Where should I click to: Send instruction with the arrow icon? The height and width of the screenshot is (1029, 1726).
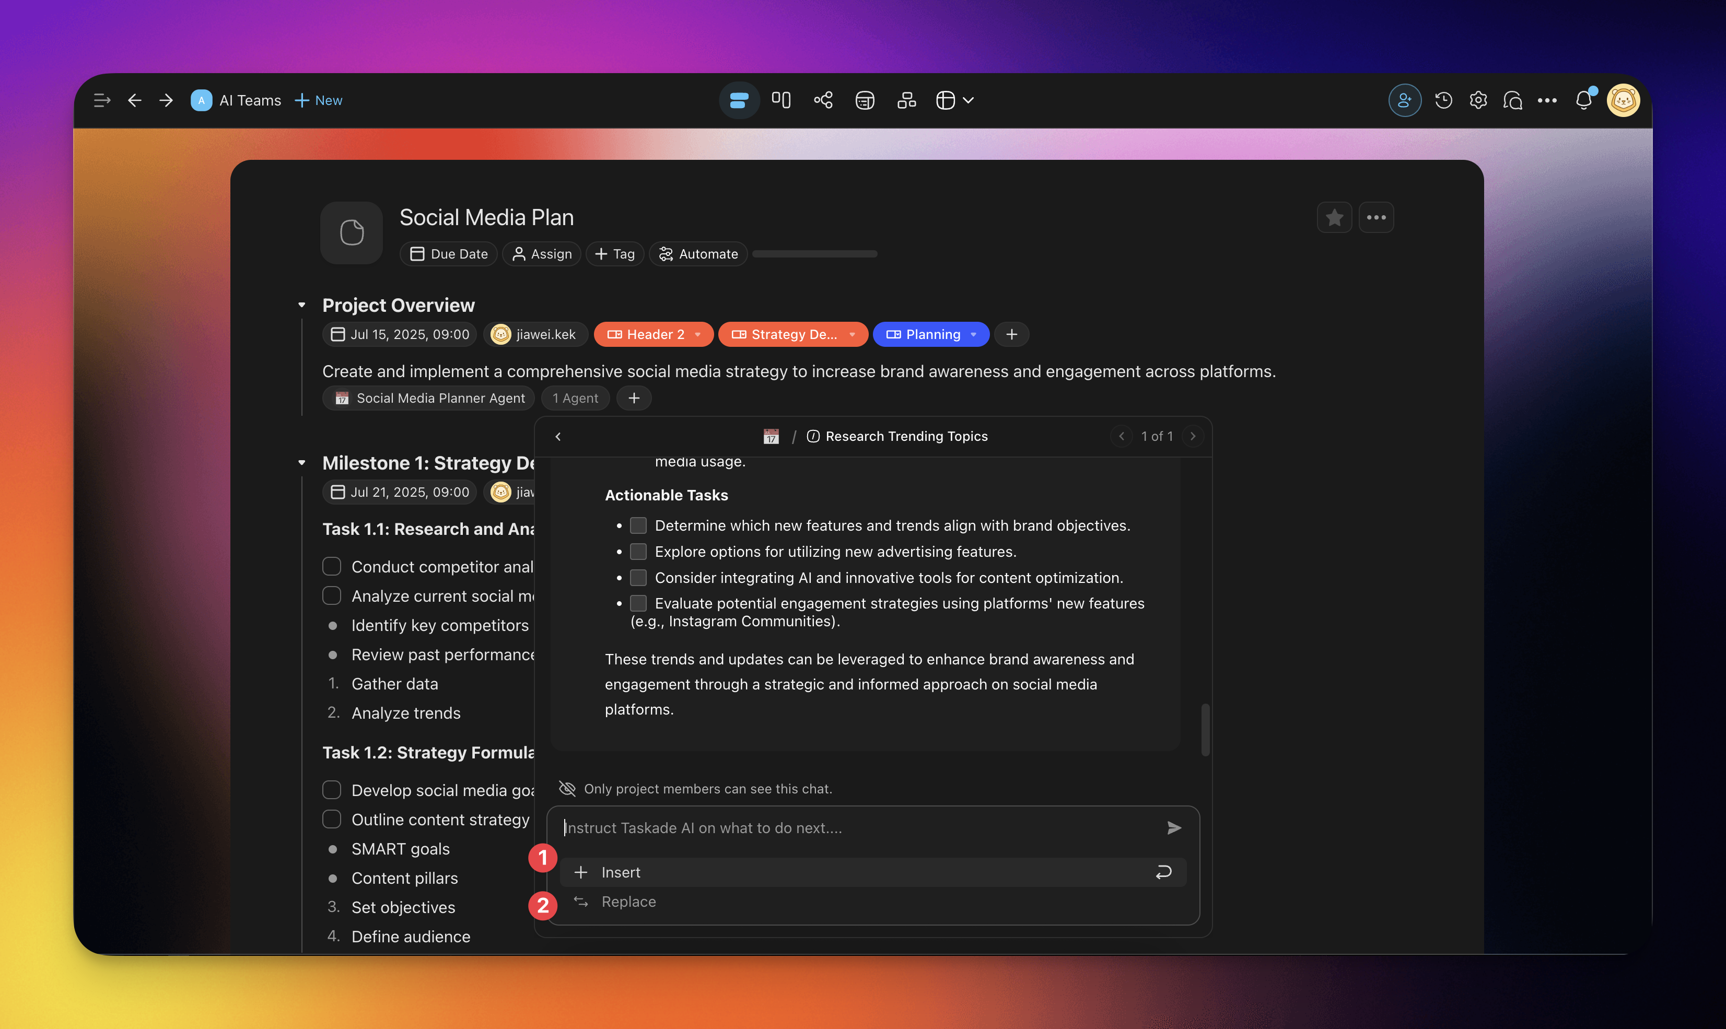point(1173,828)
